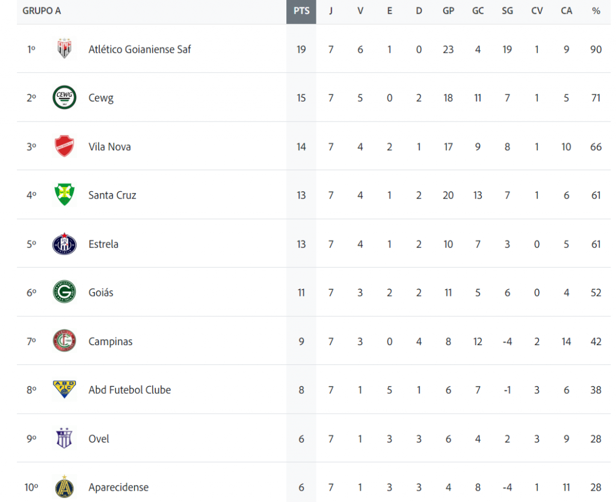Select the Abd Futebol Clube team name
The height and width of the screenshot is (502, 616).
click(129, 390)
